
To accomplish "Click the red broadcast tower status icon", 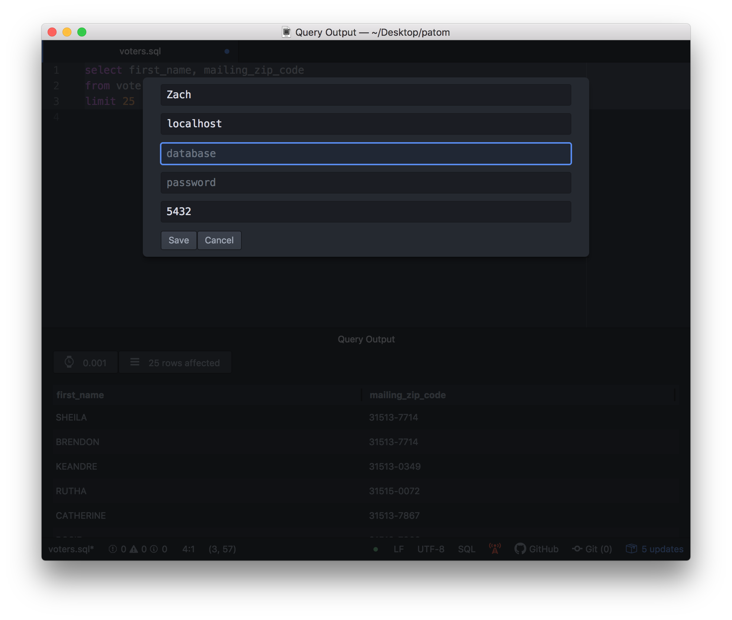I will [x=495, y=549].
